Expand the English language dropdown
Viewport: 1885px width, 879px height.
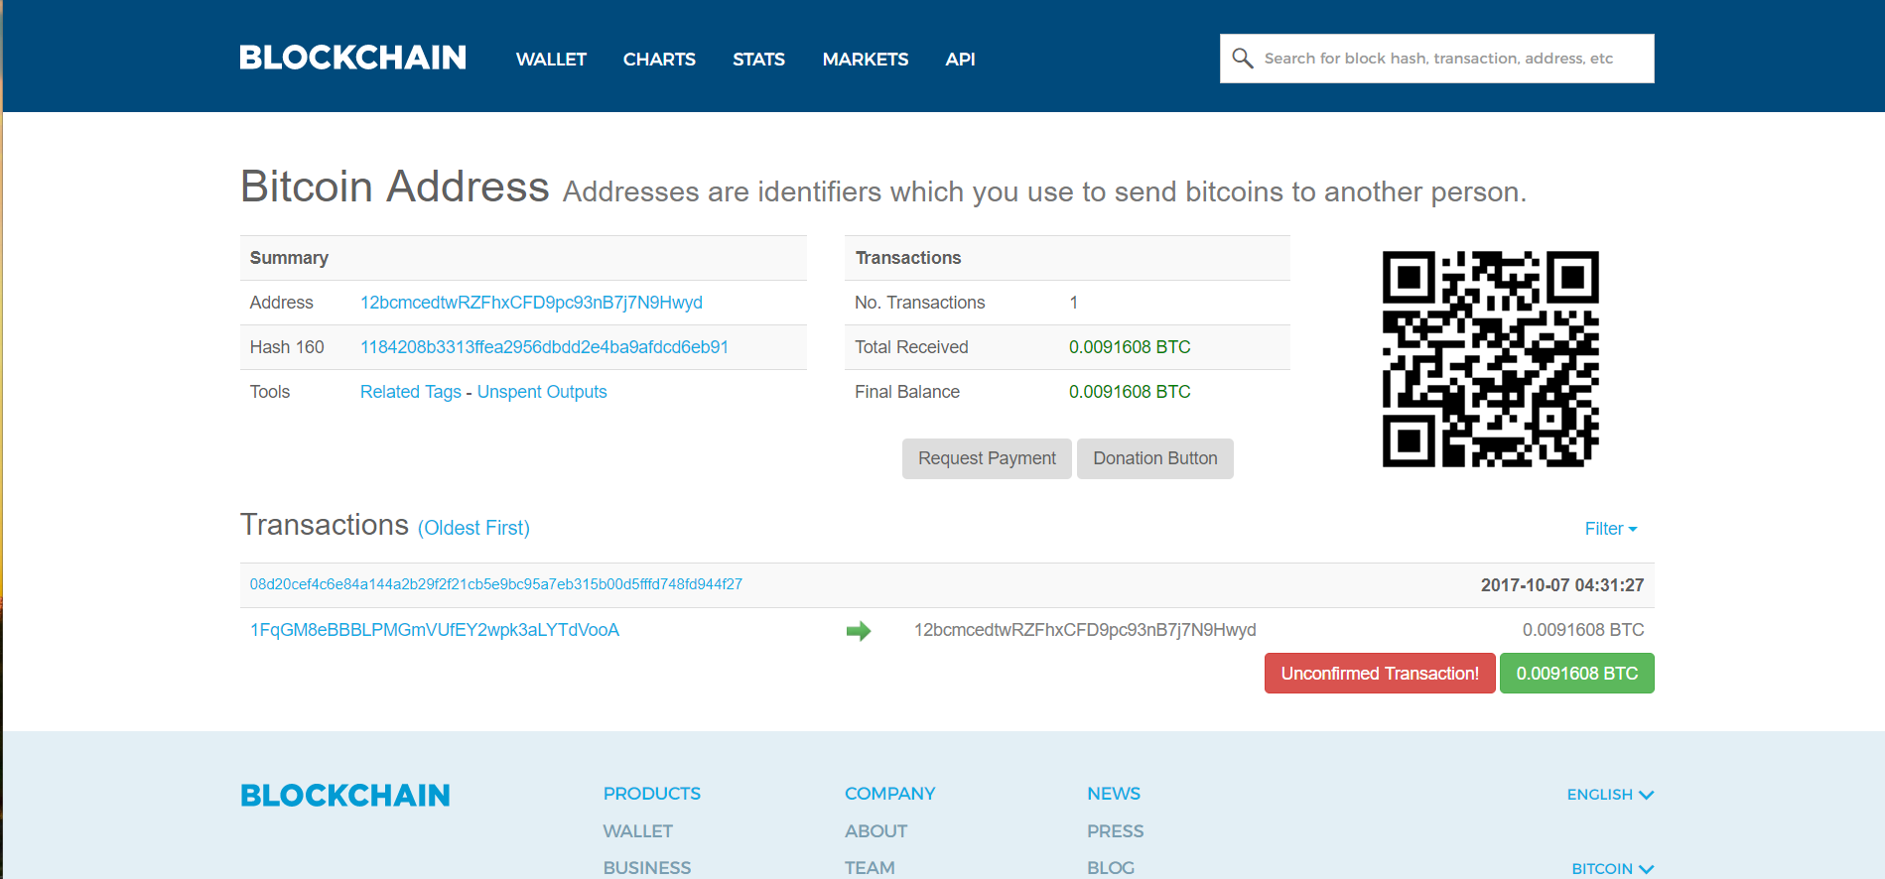tap(1610, 795)
